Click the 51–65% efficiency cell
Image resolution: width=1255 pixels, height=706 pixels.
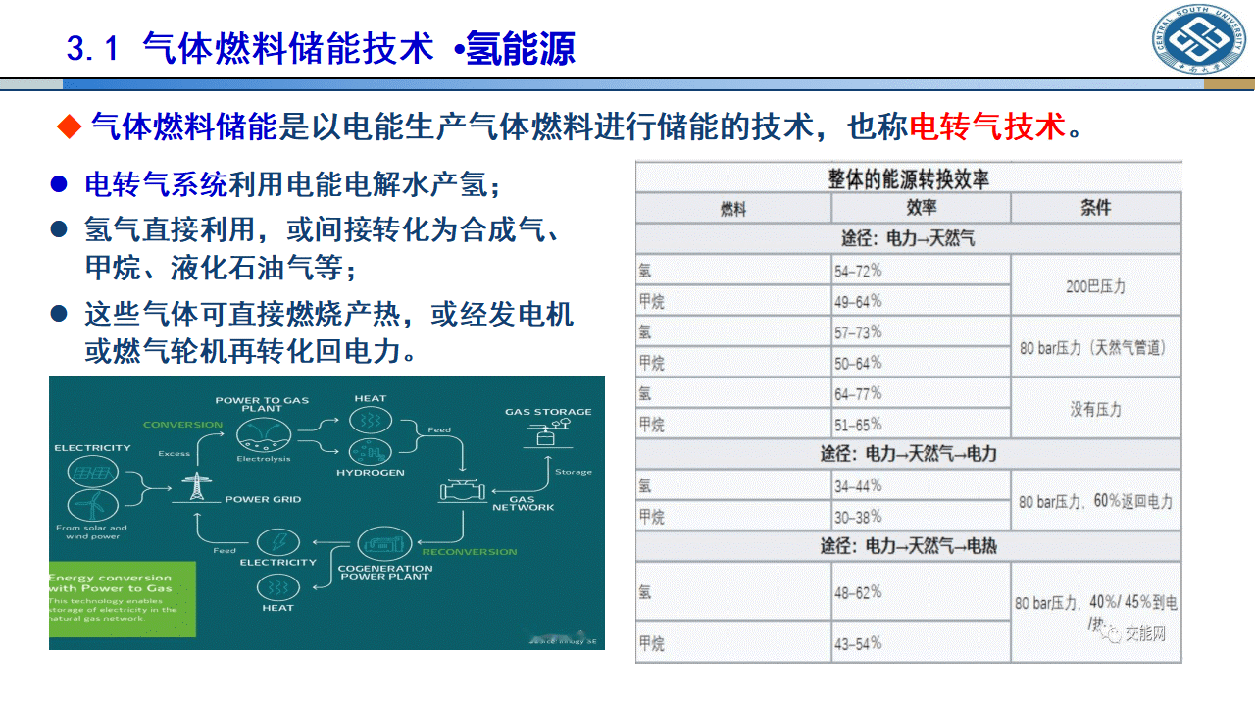[x=921, y=424]
